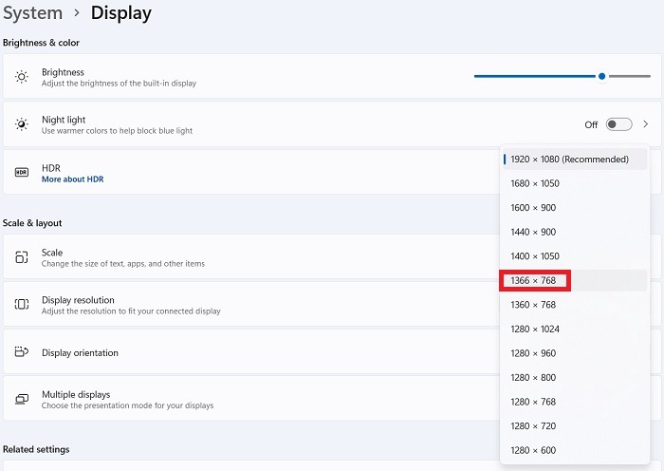664x471 pixels.
Task: Go back to System breadcrumb
Action: click(32, 13)
